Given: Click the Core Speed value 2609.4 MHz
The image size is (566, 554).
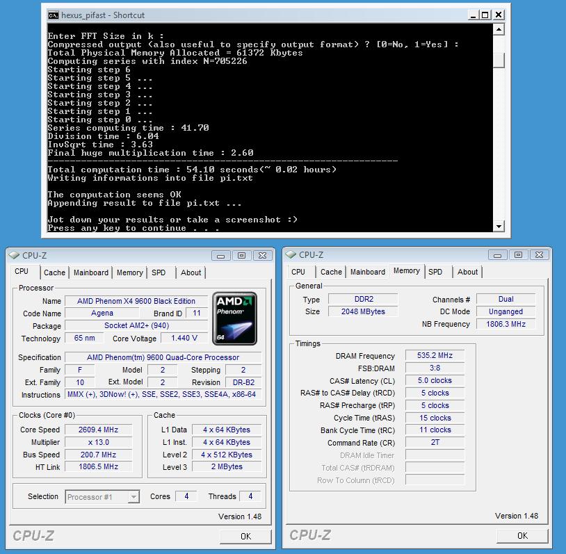Looking at the screenshot, I should pos(98,430).
